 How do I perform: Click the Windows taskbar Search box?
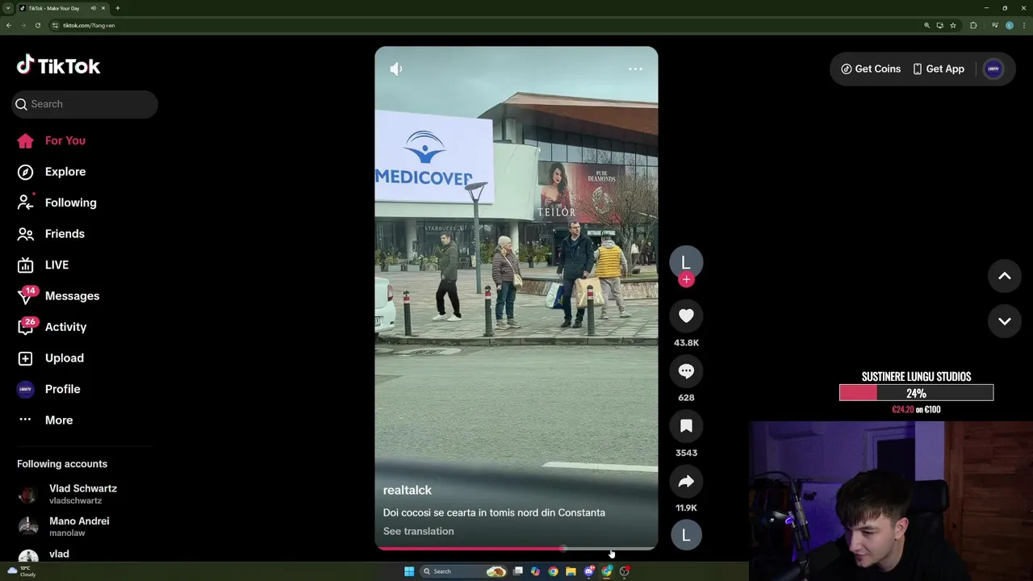click(x=463, y=571)
